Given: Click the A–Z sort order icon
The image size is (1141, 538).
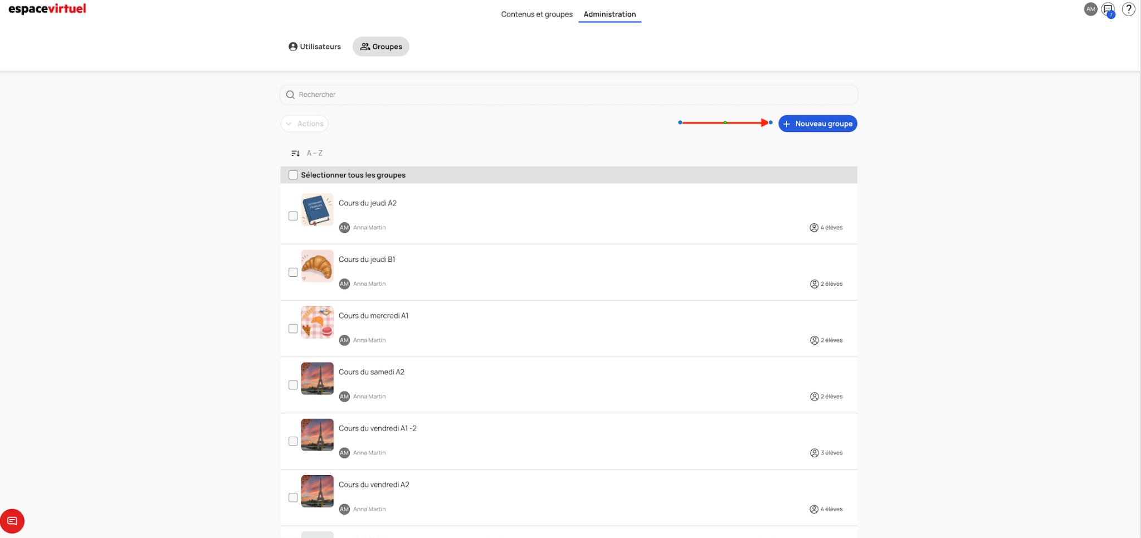Looking at the screenshot, I should click(295, 153).
